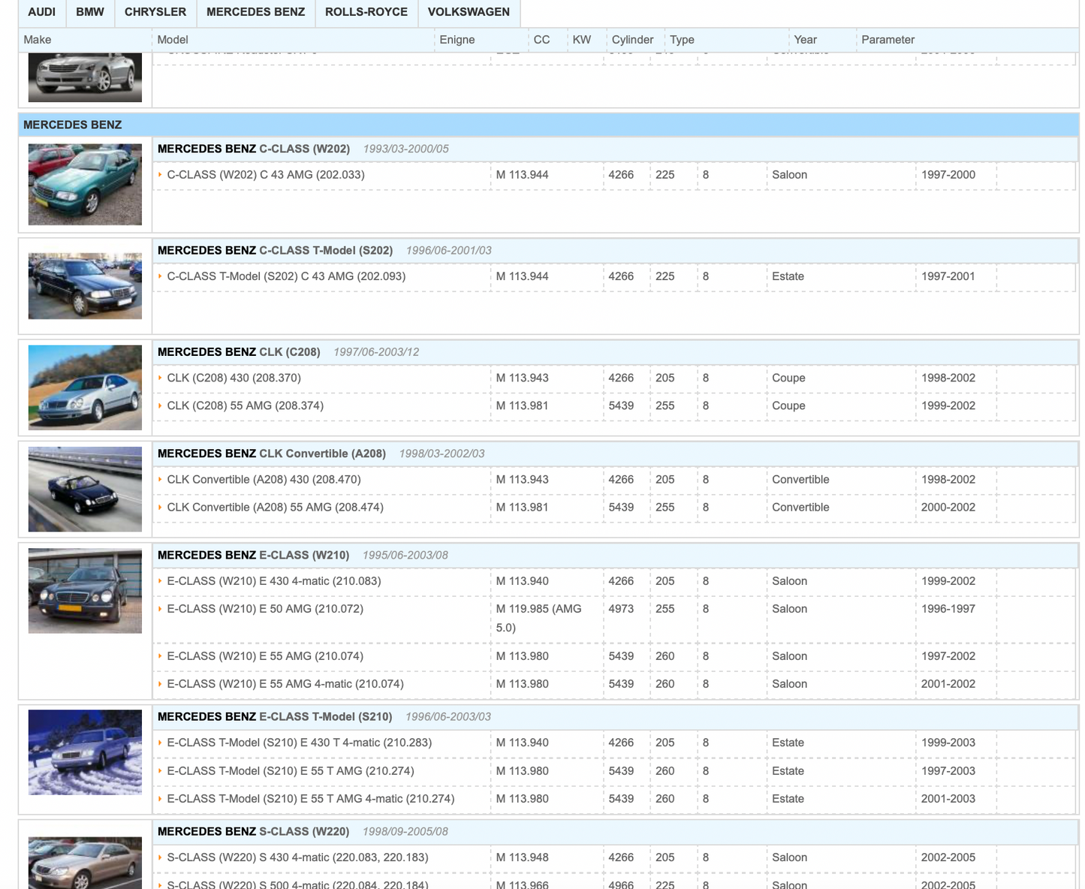Click the MERCEDES BENZ S-CLASS (W220) heading

[254, 831]
